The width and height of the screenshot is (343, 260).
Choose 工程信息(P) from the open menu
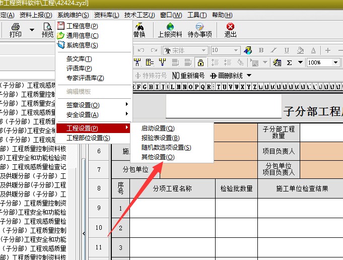tap(82, 26)
